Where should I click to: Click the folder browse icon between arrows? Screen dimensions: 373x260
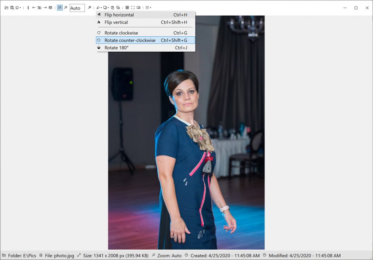[x=39, y=8]
